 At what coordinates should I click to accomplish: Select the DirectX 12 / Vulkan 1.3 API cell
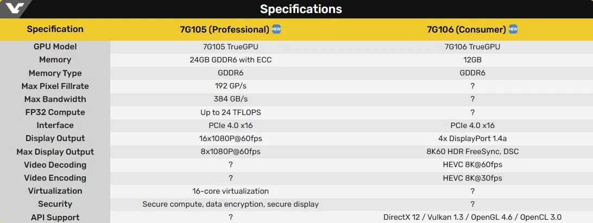click(472, 218)
